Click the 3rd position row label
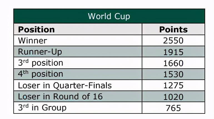The width and height of the screenshot is (214, 119). click(41, 63)
